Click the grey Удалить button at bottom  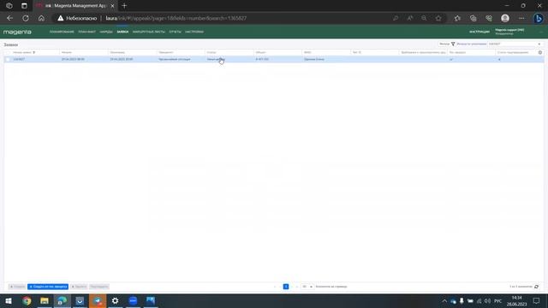click(x=79, y=287)
